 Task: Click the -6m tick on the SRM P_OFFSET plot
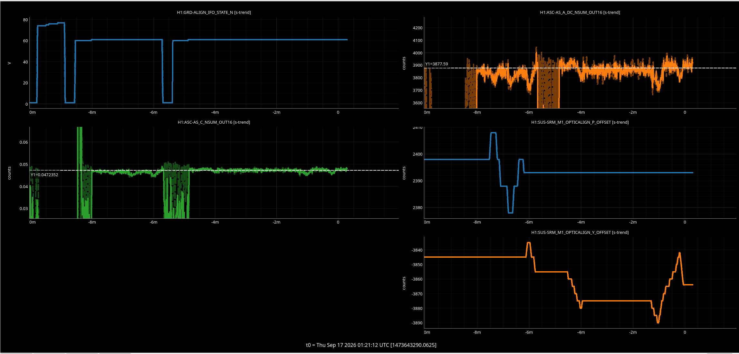coord(529,222)
